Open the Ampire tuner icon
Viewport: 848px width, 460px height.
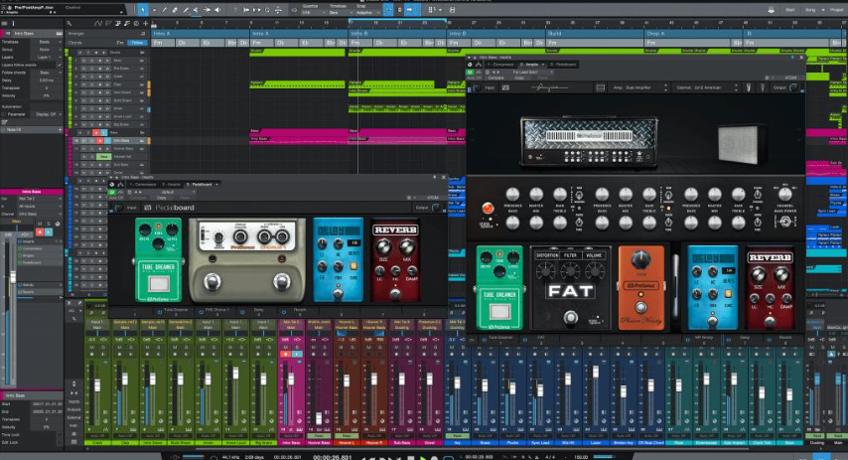tap(749, 87)
